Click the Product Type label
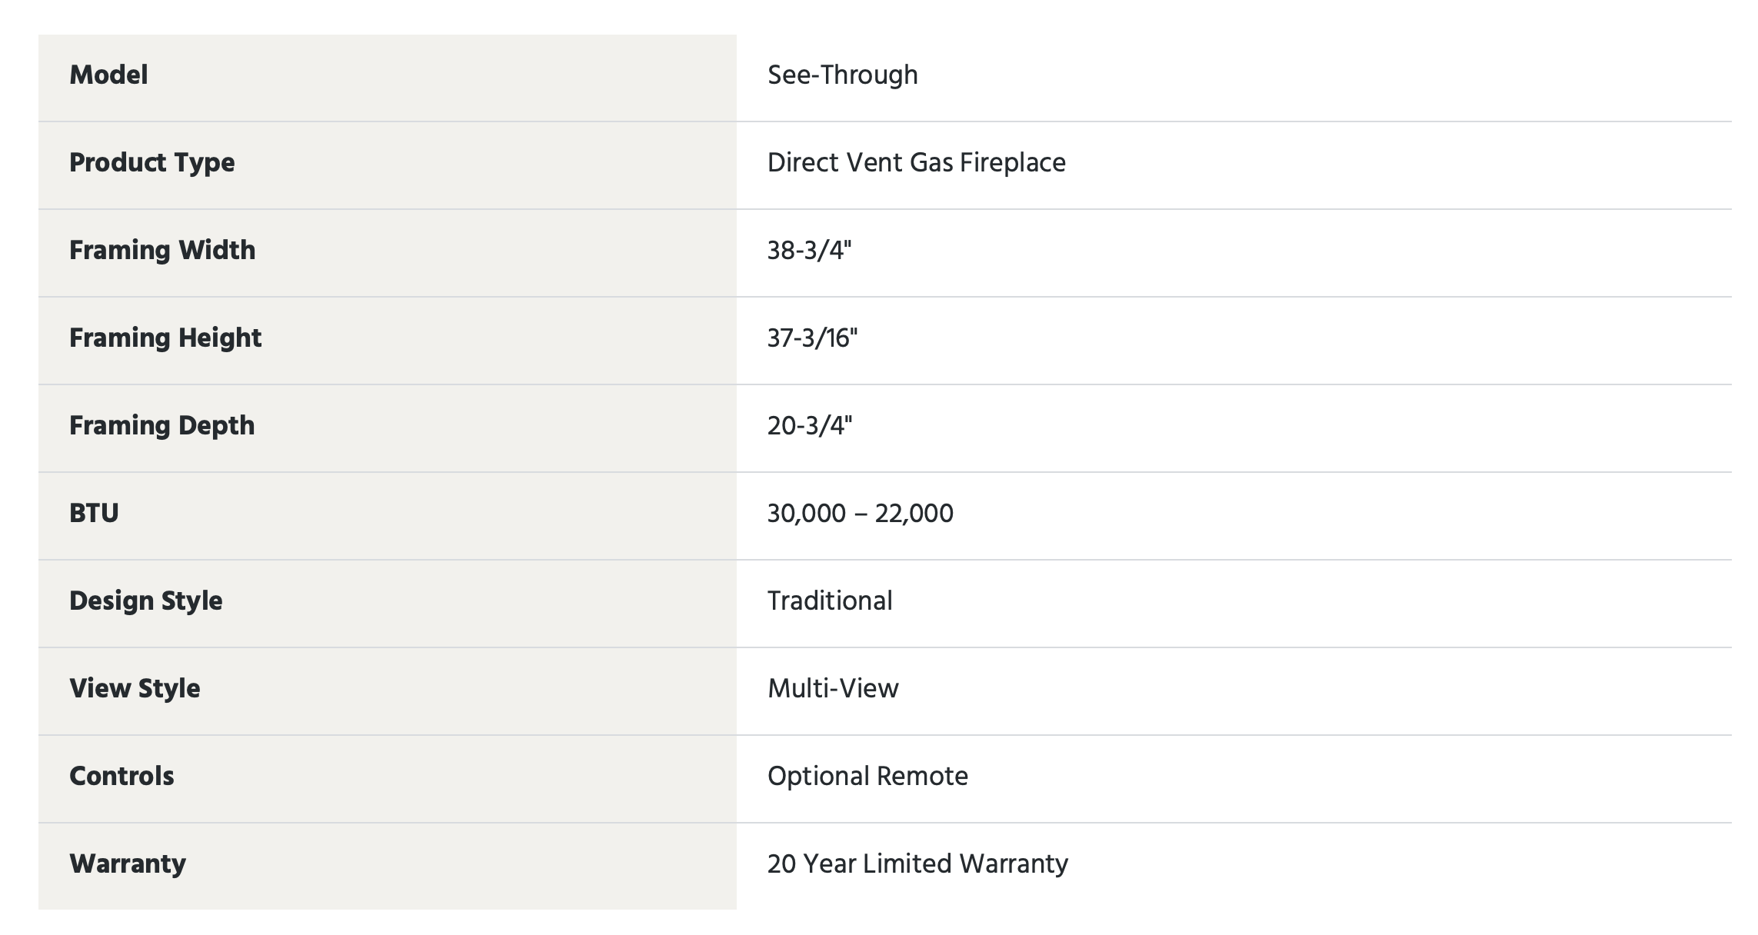This screenshot has height=935, width=1758. (152, 163)
